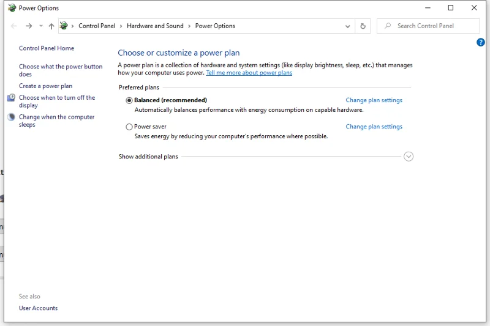This screenshot has height=326, width=490.
Task: Open Change when the computer sleeps
Action: [x=56, y=120]
